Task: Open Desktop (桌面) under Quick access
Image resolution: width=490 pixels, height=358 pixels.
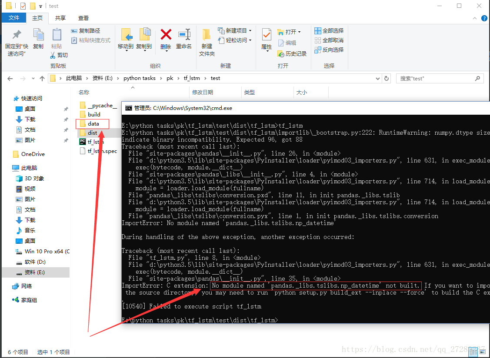Action: click(x=26, y=109)
